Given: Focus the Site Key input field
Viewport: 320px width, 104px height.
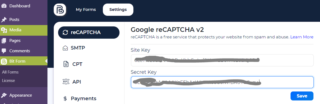Looking at the screenshot, I should point(222,60).
